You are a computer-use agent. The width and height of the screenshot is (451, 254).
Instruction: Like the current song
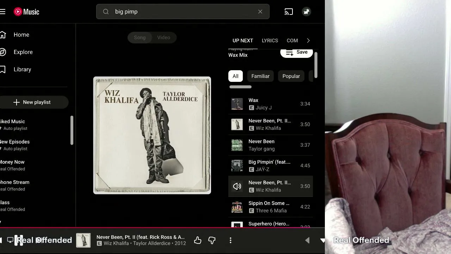coord(198,240)
